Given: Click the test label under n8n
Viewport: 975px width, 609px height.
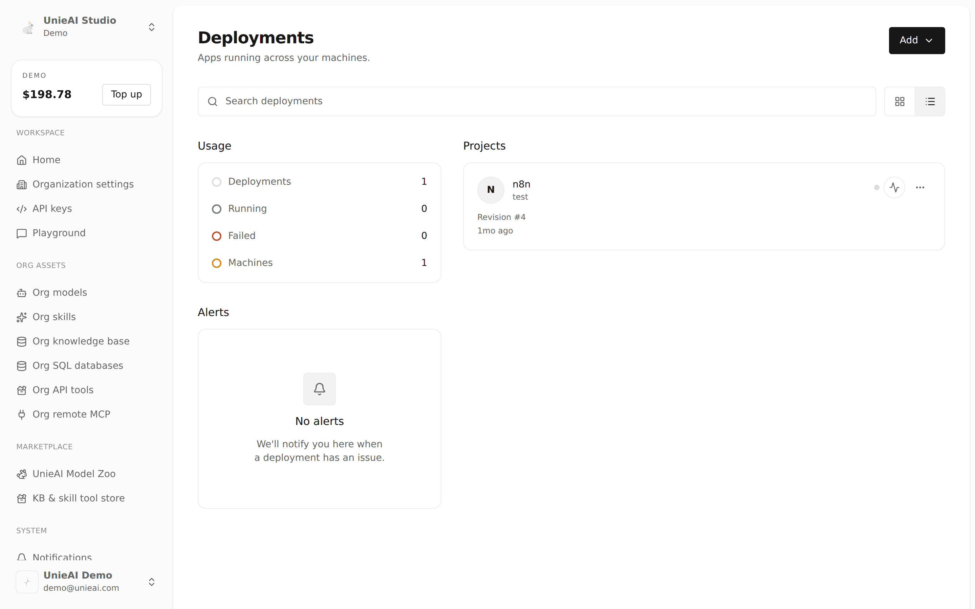Looking at the screenshot, I should click(520, 197).
